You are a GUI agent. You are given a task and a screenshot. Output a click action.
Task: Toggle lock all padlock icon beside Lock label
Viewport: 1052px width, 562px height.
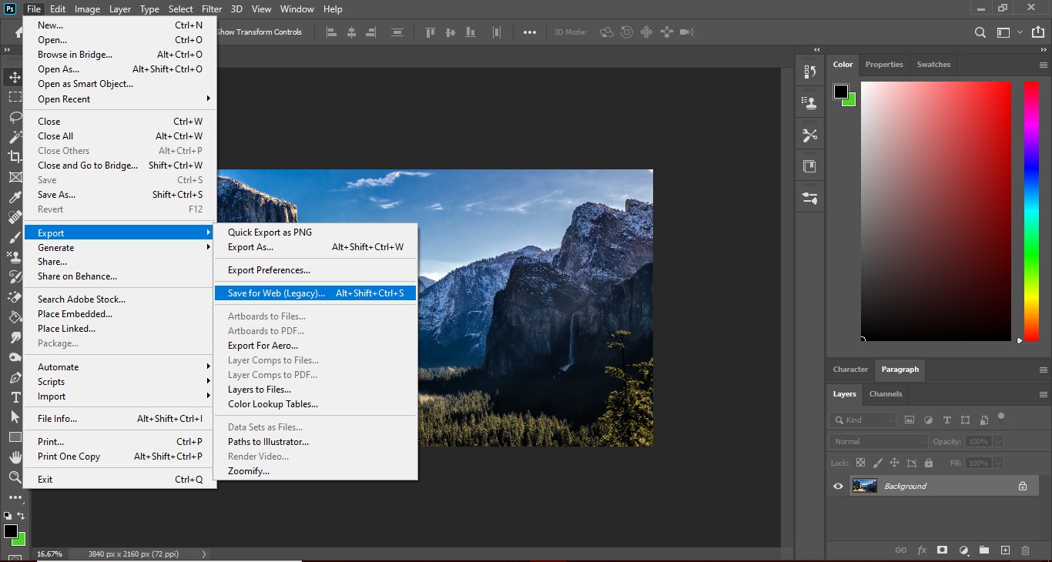coord(929,463)
